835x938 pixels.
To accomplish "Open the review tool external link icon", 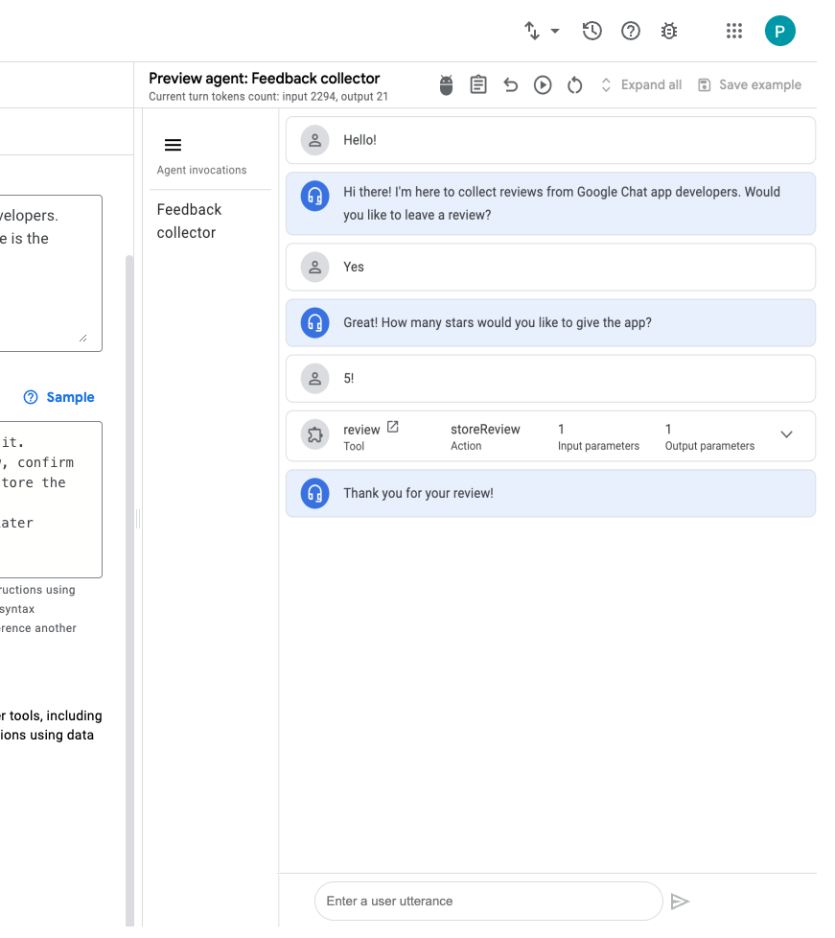I will (x=392, y=428).
